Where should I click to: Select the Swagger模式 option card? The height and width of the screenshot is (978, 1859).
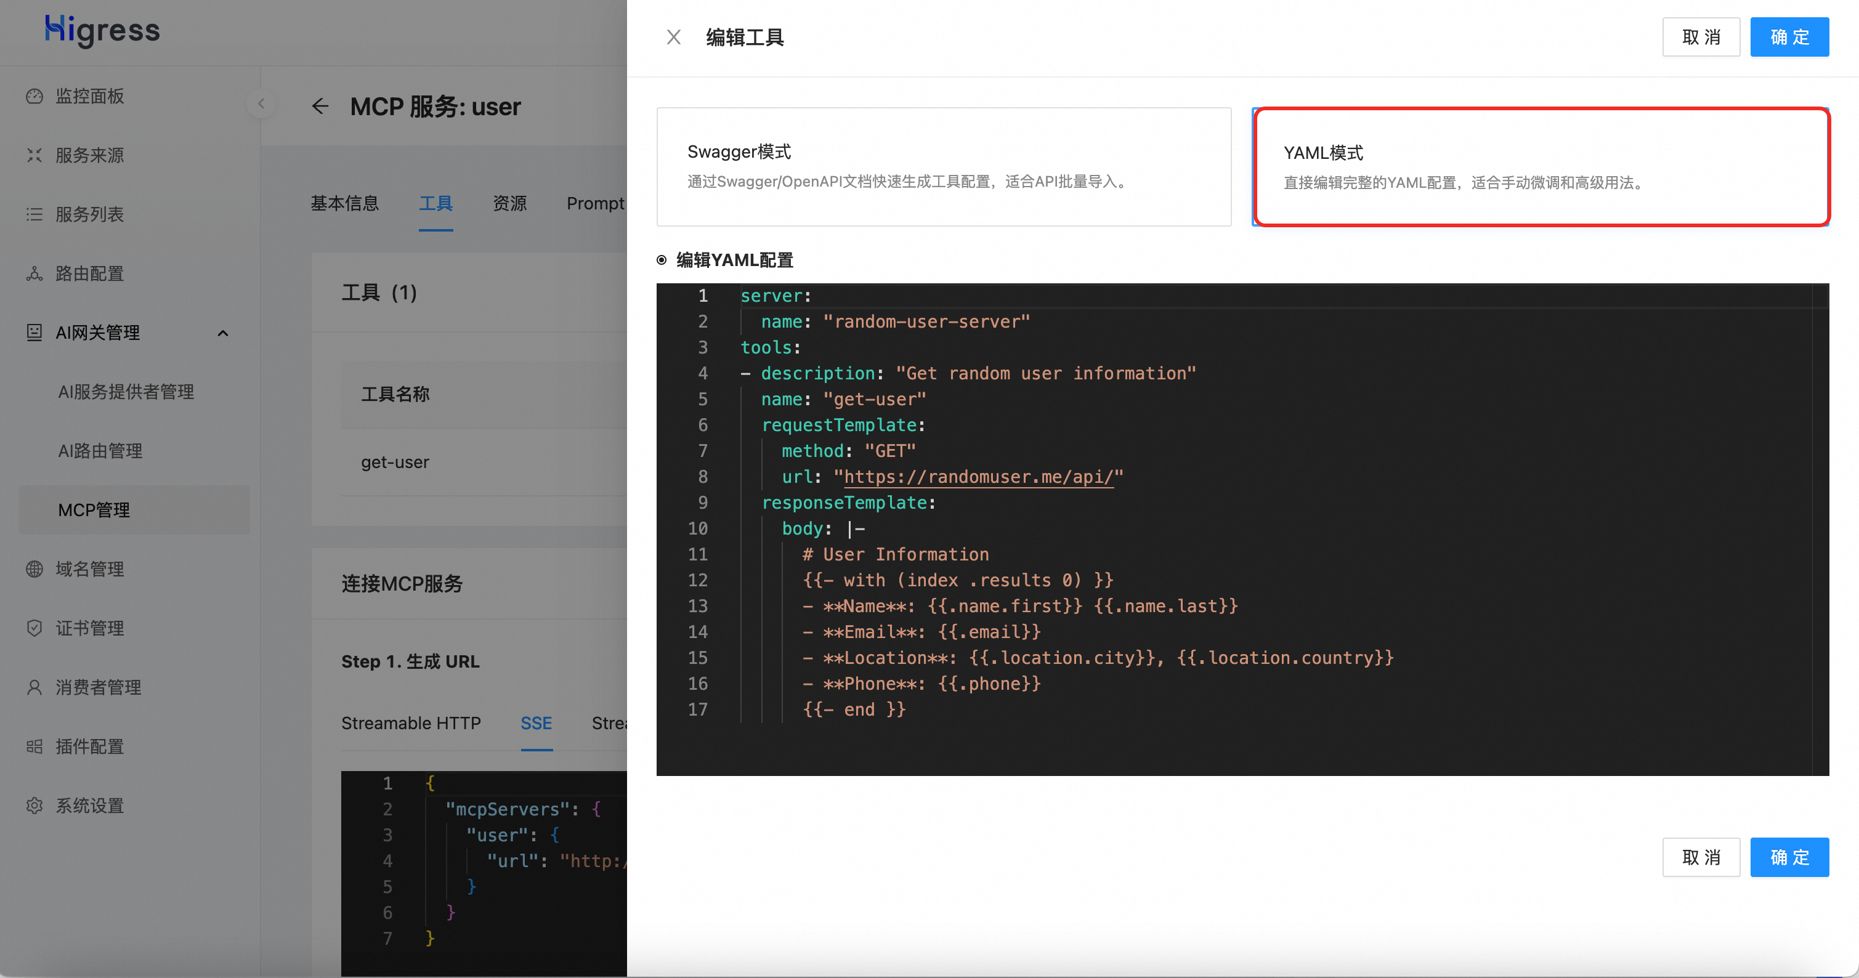[943, 167]
